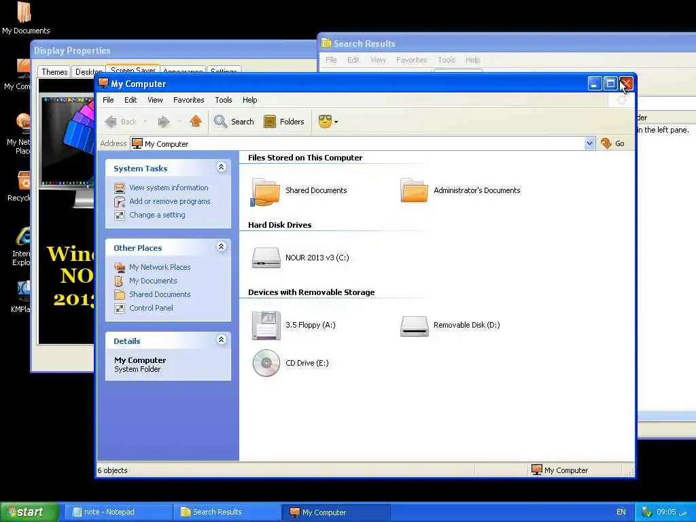Click the Add or remove programs icon
The width and height of the screenshot is (696, 522).
(x=120, y=202)
